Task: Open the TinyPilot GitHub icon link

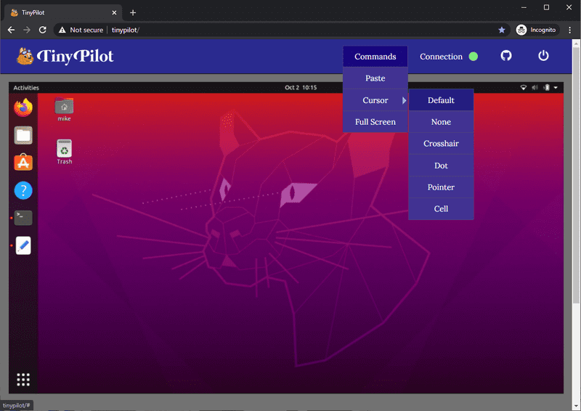Action: tap(506, 56)
